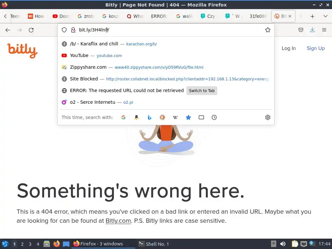Viewport: 332px width, 249px height.
Task: Switch to the Google zrob tab
Action: (86, 16)
